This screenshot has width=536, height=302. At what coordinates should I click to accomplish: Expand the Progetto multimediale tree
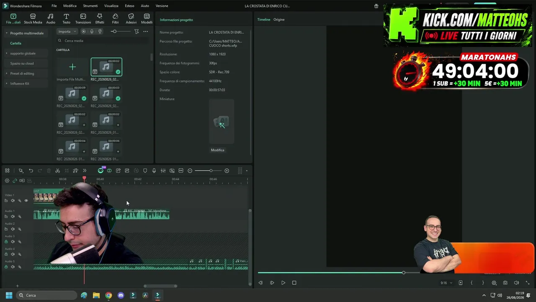pos(6,33)
